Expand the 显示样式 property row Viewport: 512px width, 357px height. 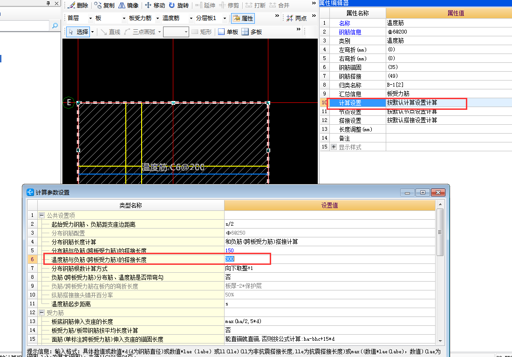click(x=334, y=147)
